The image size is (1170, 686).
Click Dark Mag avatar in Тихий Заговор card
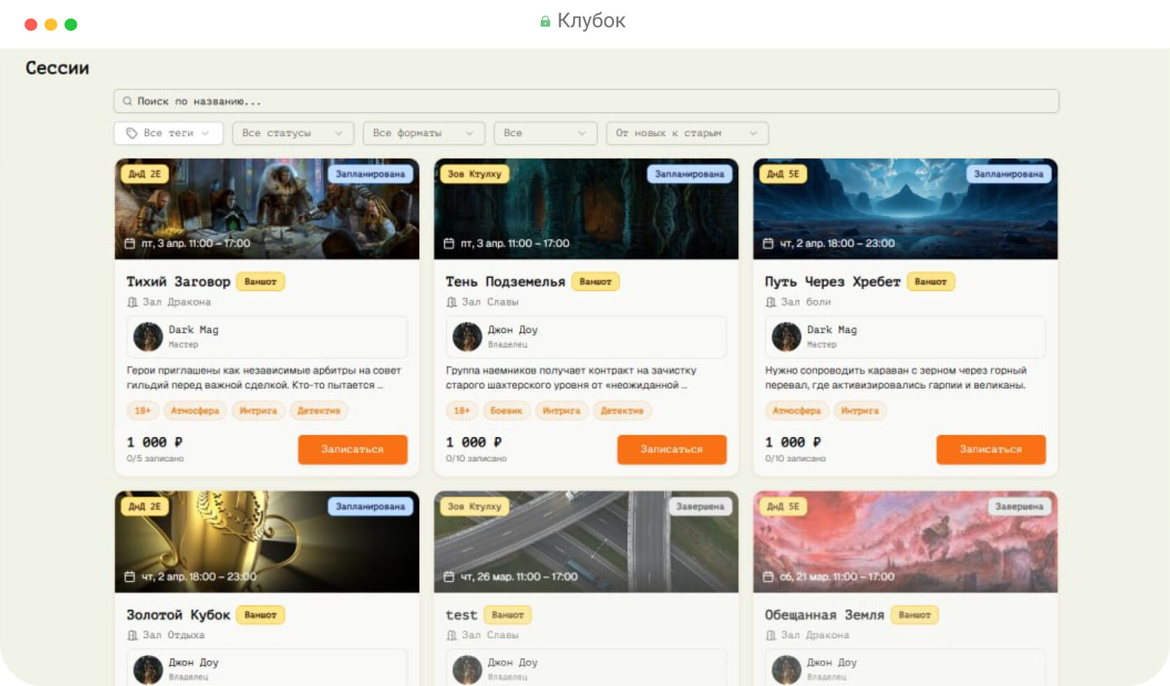(x=148, y=337)
